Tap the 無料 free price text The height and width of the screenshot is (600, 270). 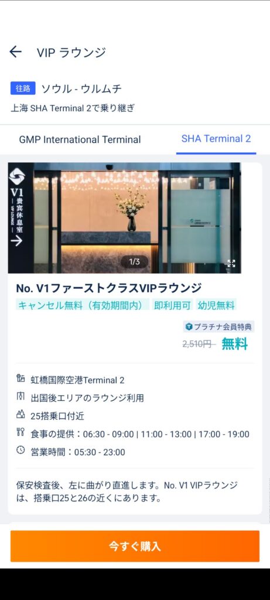(235, 344)
